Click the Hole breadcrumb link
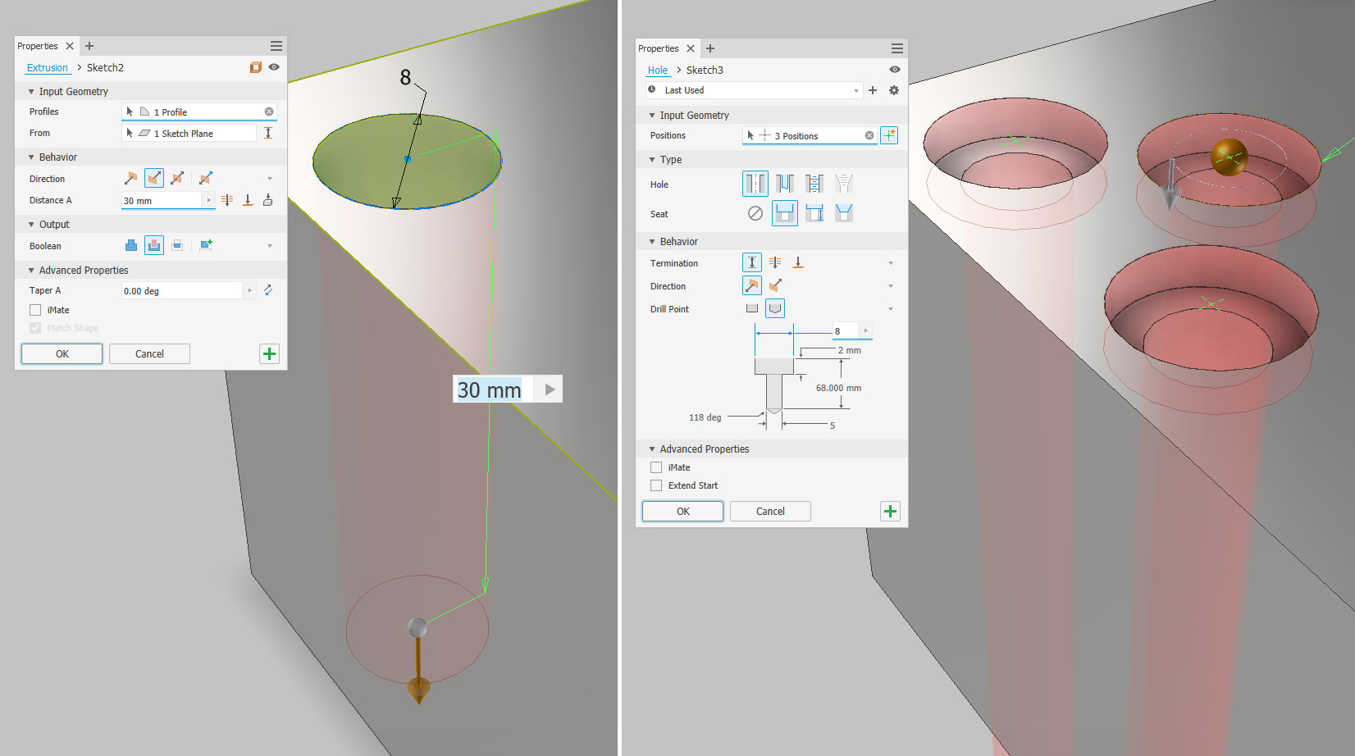This screenshot has height=756, width=1355. tap(658, 71)
